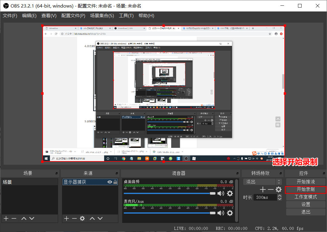The width and height of the screenshot is (327, 232).
Task: Toggle lock icon on 显示器捕获 source
Action: coord(115,182)
